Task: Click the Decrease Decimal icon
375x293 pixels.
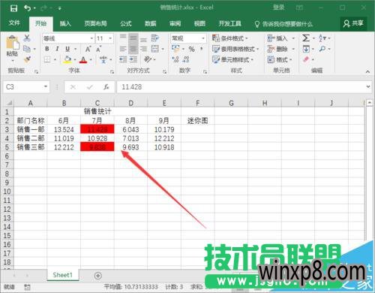Action: [x=186, y=59]
